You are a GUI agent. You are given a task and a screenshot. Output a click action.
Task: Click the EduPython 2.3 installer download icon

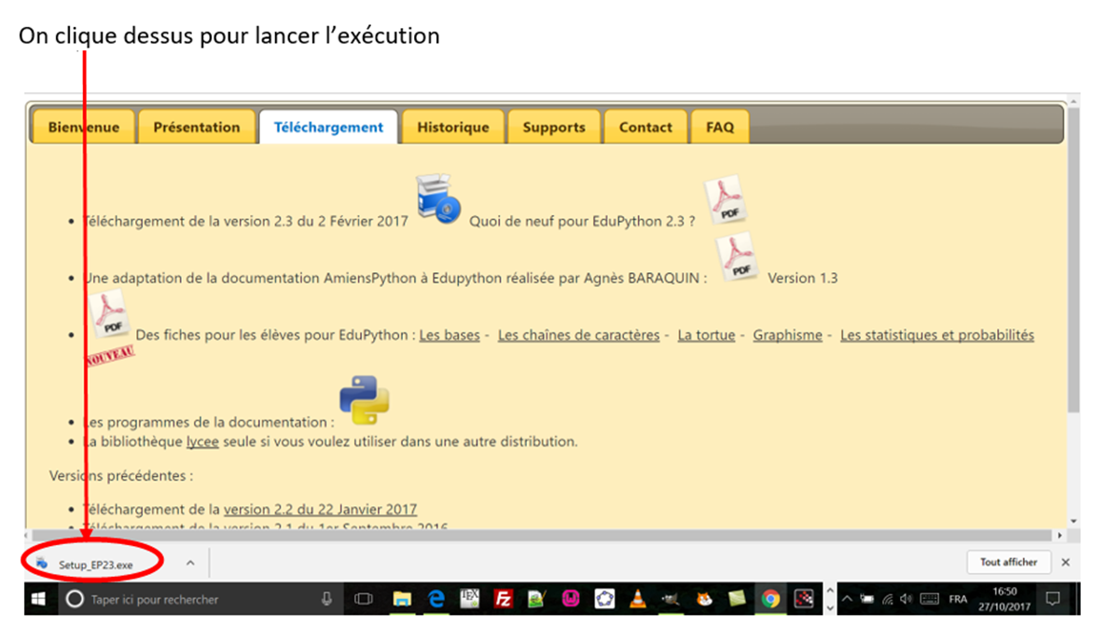click(437, 198)
